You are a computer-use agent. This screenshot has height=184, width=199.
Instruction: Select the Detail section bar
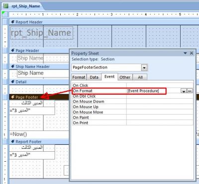(39, 82)
